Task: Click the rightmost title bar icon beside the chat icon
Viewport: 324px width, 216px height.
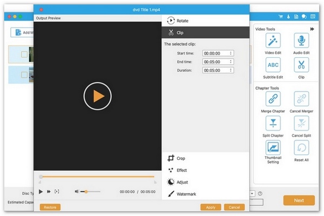Action: pos(313,17)
